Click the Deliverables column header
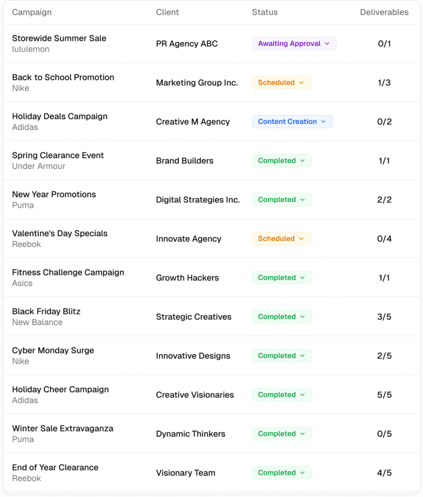The height and width of the screenshot is (497, 423). 384,12
